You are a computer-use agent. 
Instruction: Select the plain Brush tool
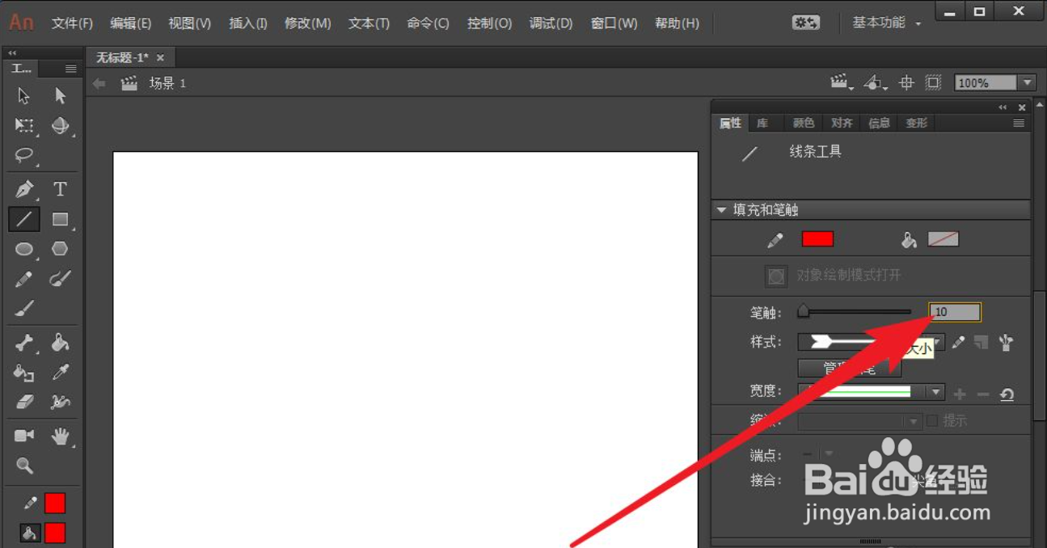click(24, 309)
